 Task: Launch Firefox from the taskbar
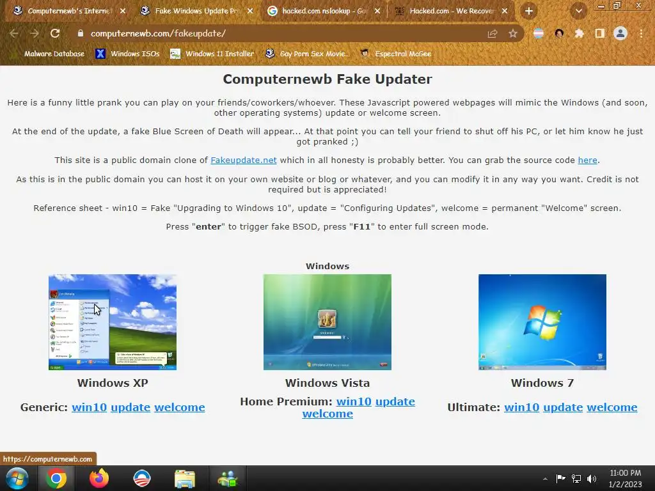[99, 478]
